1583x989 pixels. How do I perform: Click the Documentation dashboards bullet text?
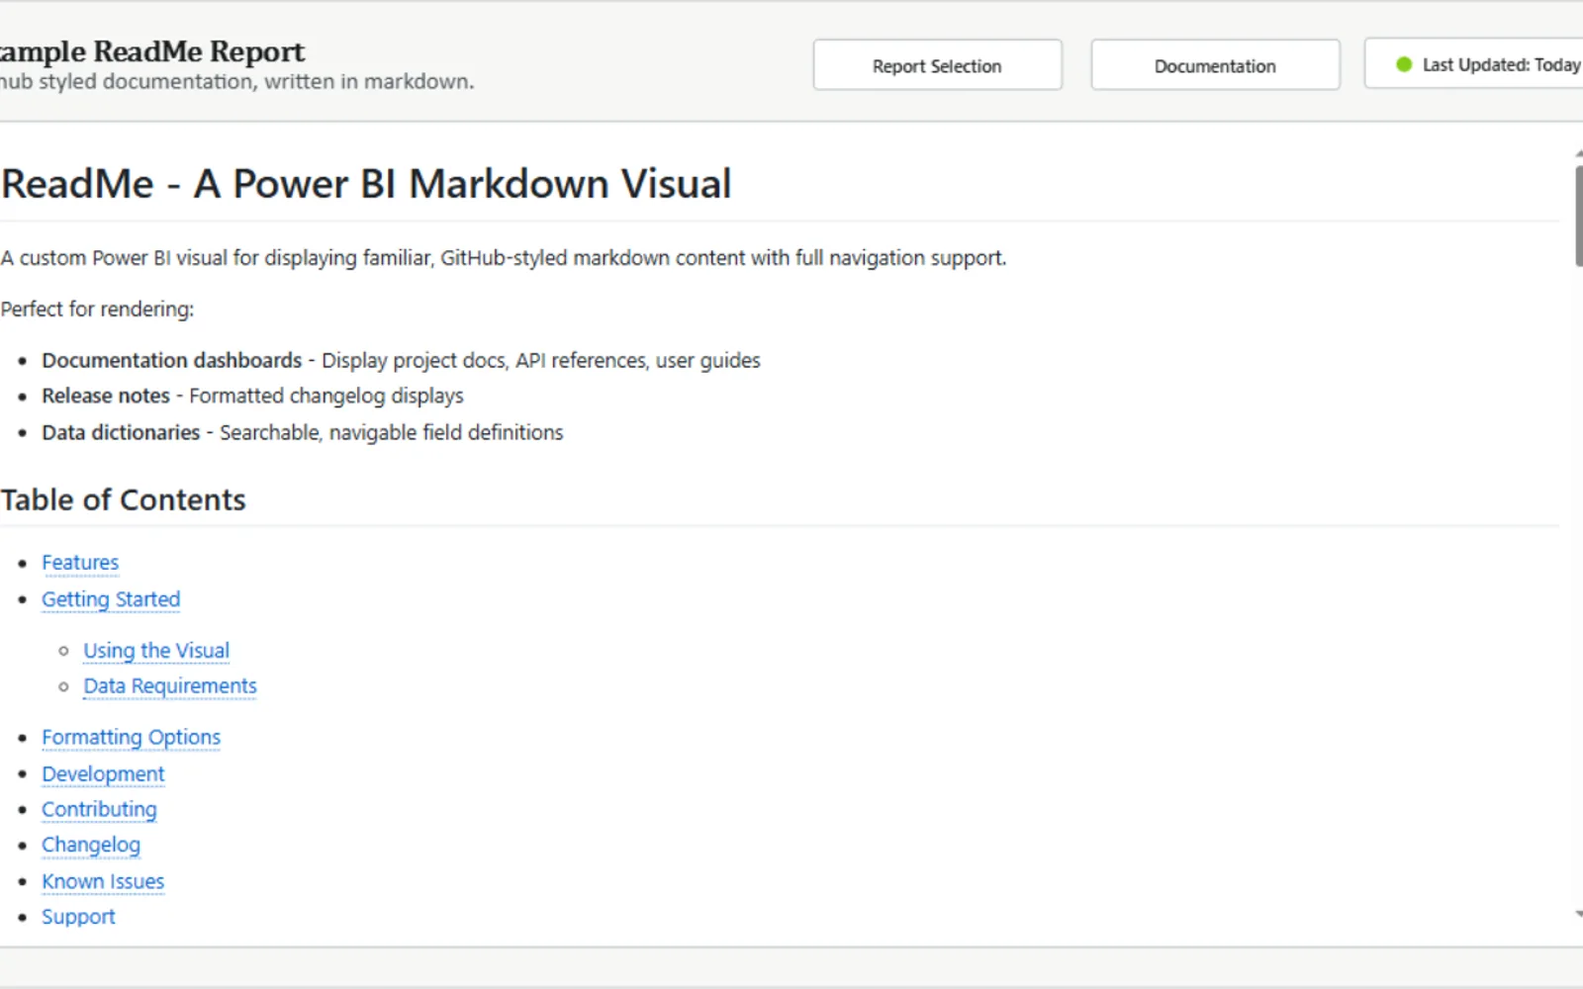[401, 360]
